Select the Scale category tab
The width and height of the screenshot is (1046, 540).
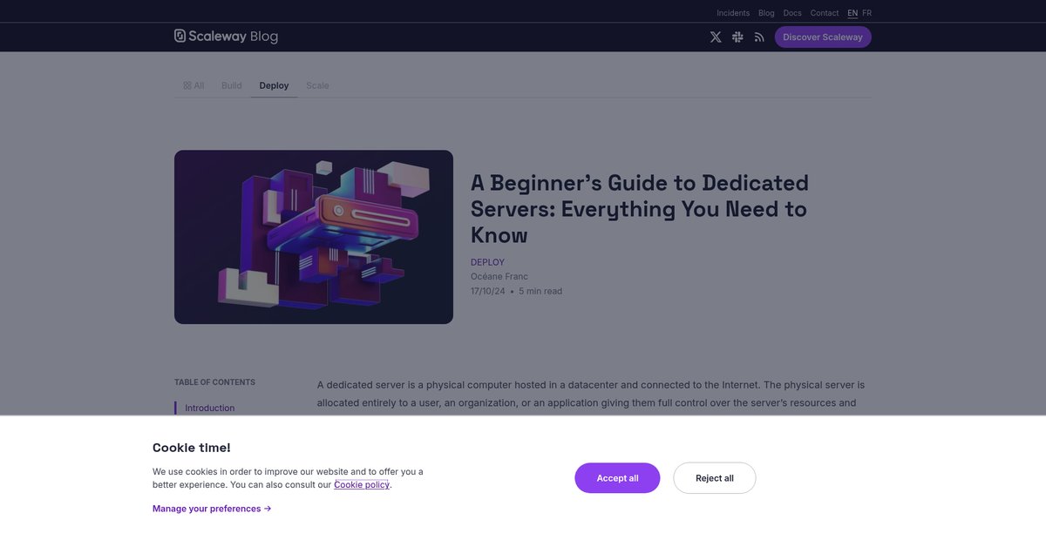tap(317, 85)
